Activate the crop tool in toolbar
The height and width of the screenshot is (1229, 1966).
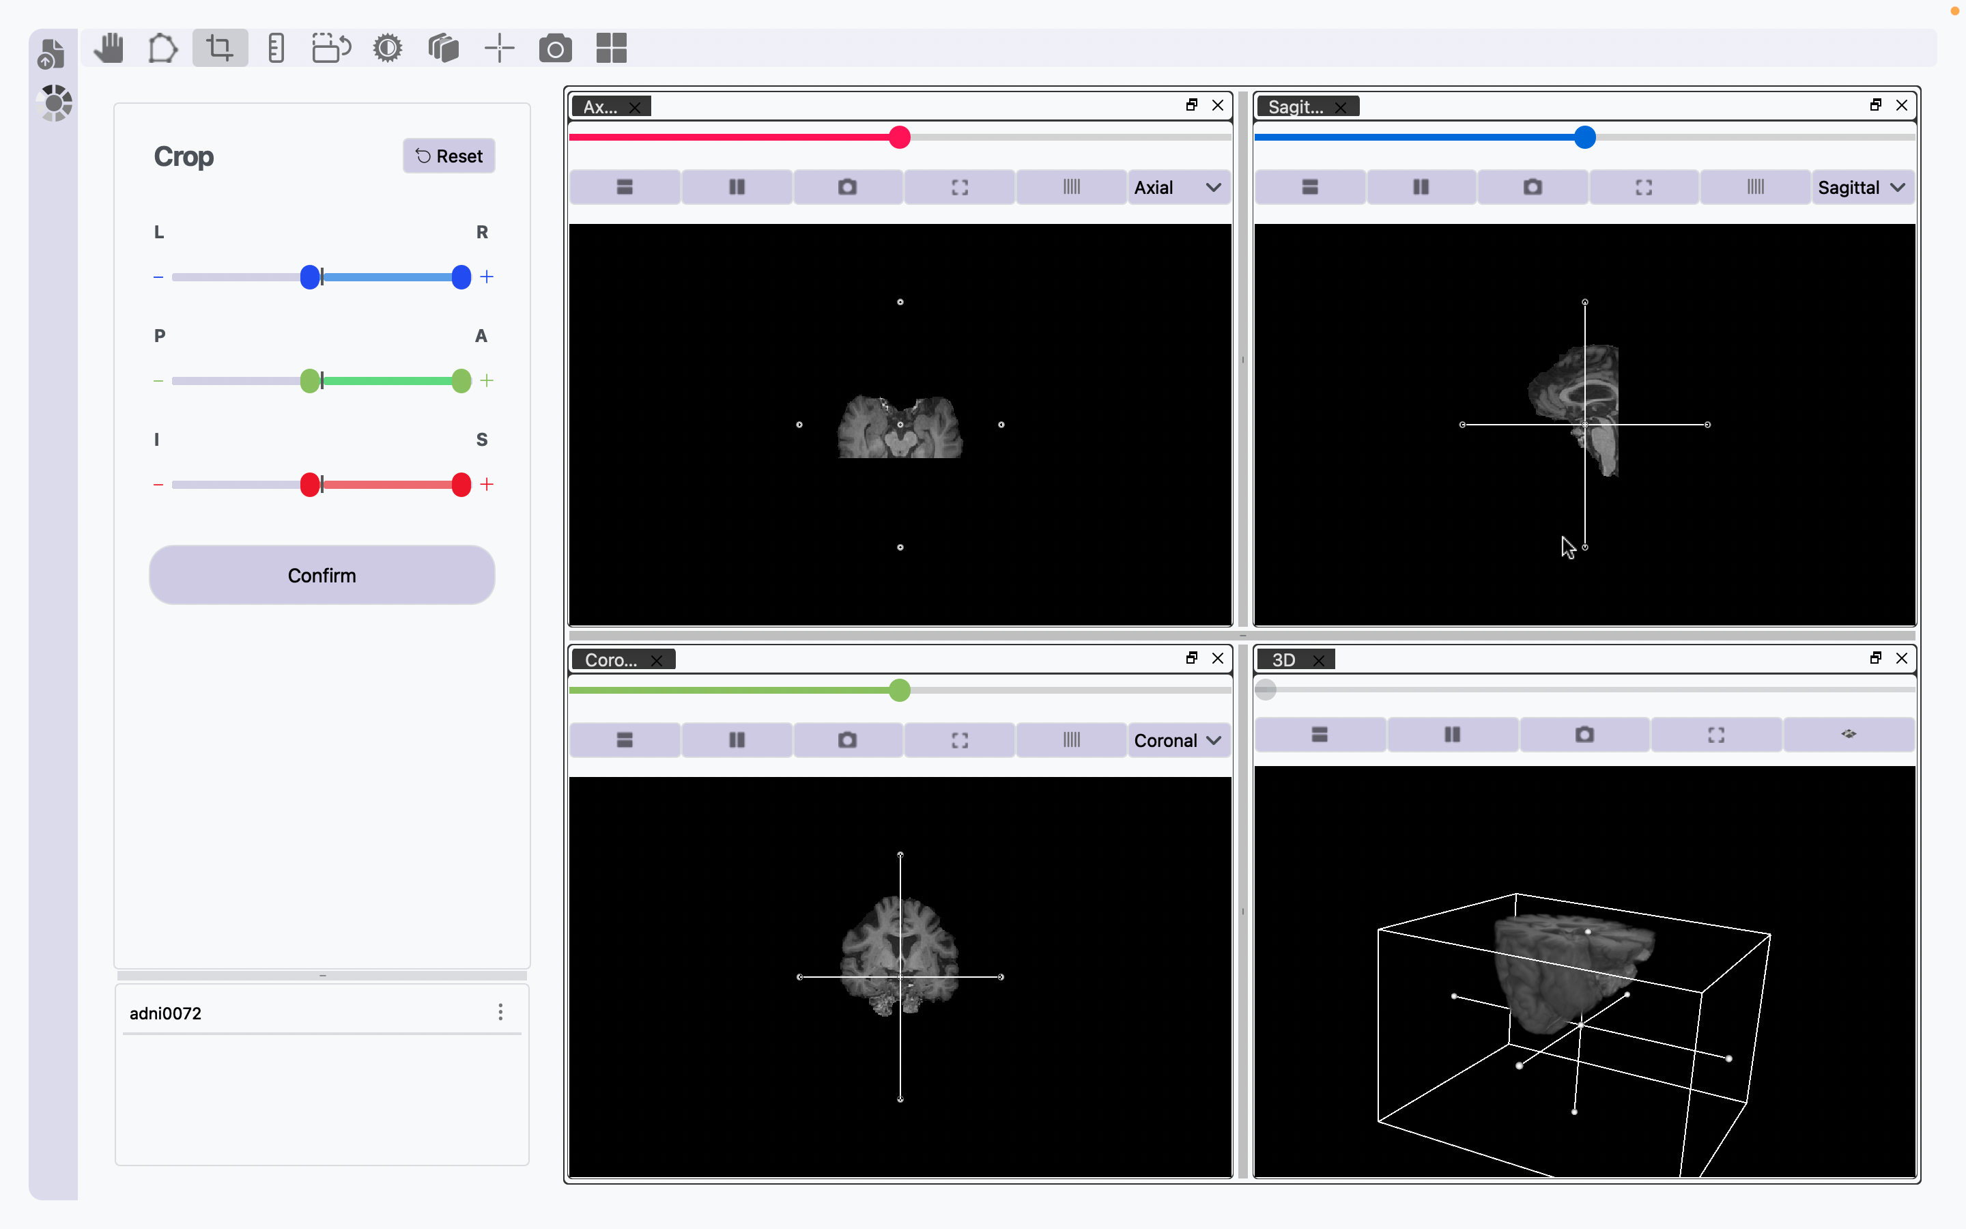click(219, 48)
